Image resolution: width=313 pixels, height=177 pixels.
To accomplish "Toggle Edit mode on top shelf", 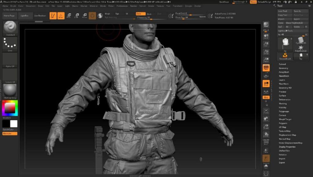I will [x=53, y=15].
